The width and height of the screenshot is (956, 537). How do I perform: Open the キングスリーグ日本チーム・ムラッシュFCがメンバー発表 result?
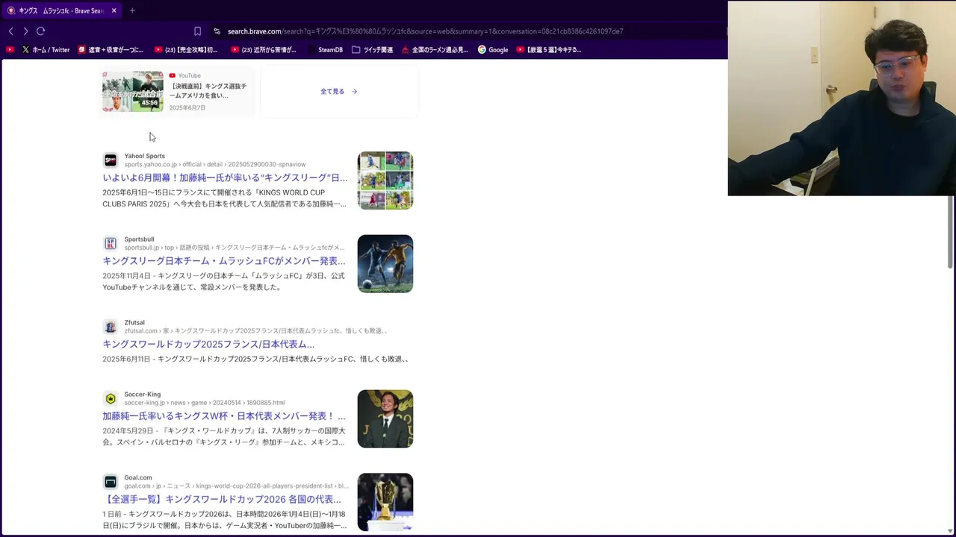pyautogui.click(x=224, y=261)
